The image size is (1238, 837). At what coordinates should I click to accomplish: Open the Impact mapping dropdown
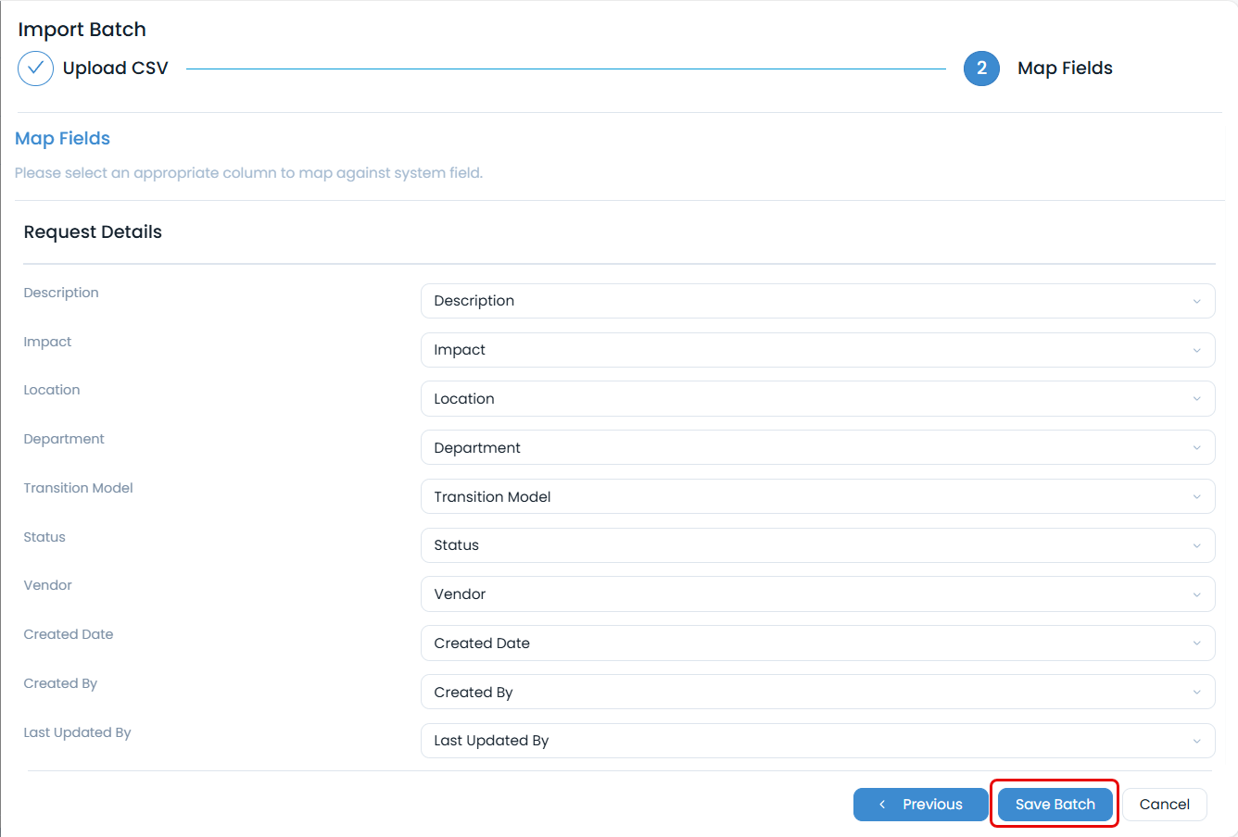click(818, 349)
